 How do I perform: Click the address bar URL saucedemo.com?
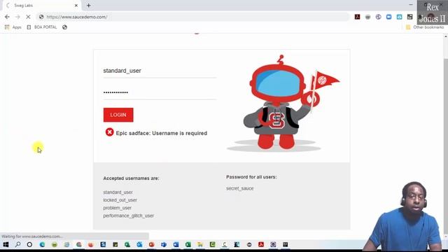pos(76,17)
